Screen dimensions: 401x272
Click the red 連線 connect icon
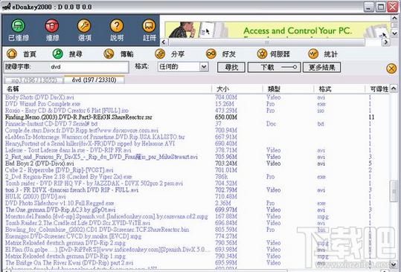[52, 26]
